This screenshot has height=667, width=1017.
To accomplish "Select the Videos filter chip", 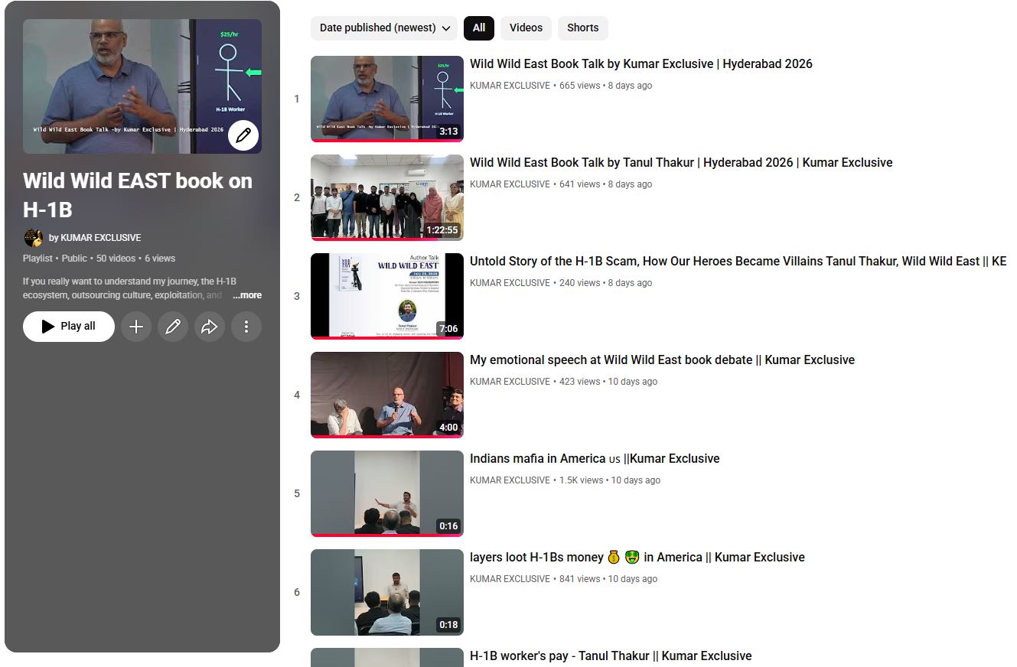I will point(526,28).
